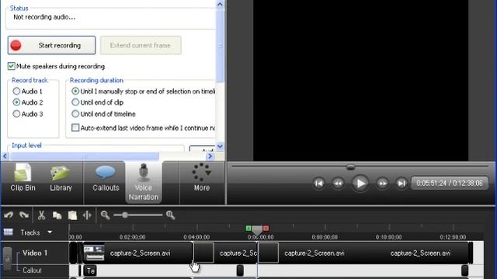Image resolution: width=497 pixels, height=279 pixels.
Task: Click the Copy icon in timeline toolbar
Action: (57, 215)
